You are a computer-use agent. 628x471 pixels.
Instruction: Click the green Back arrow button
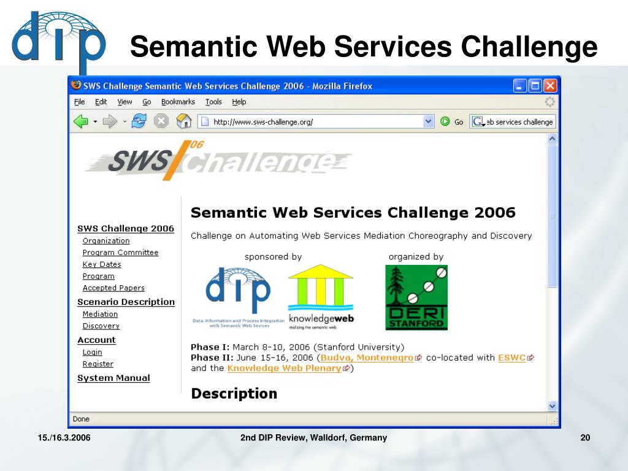click(81, 121)
